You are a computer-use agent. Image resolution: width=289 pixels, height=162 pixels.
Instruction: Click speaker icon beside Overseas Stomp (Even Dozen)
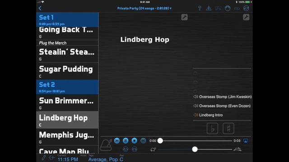[196, 106]
